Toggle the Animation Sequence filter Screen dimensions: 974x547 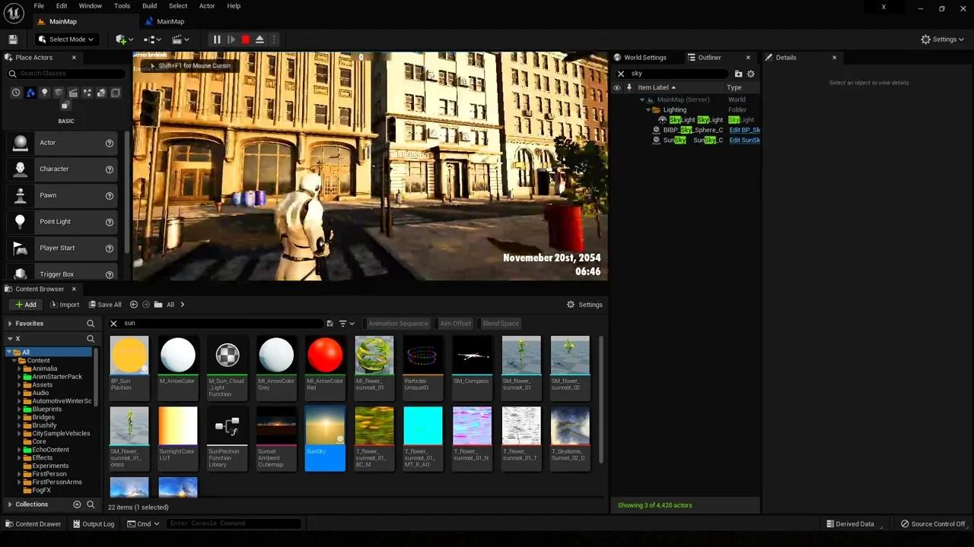398,323
